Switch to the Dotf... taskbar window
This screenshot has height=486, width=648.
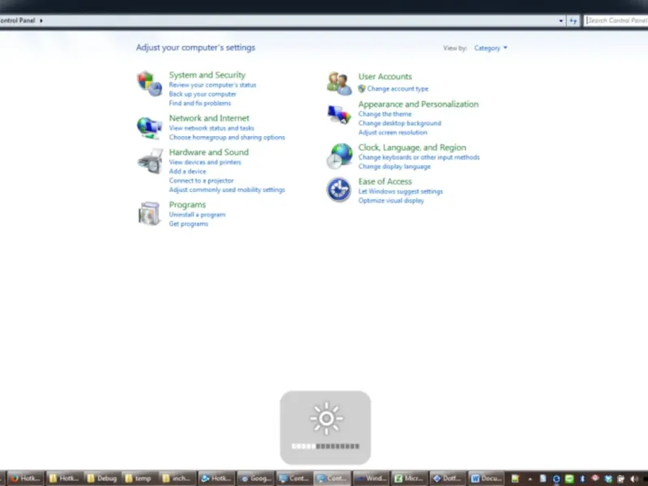point(448,478)
